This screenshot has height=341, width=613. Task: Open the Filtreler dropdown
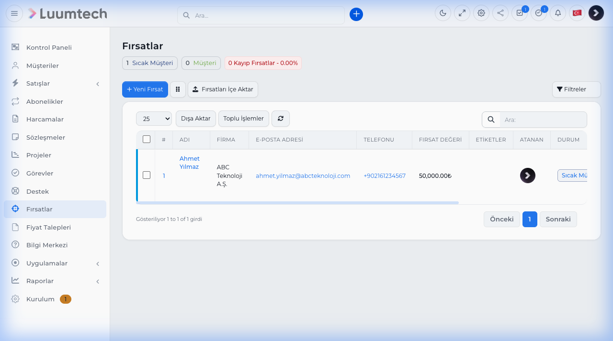576,89
